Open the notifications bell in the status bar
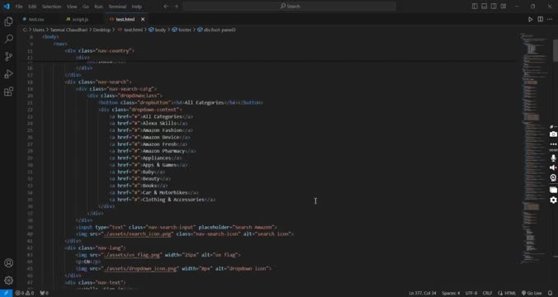Screen dimensions: 558x297 coord(551,293)
